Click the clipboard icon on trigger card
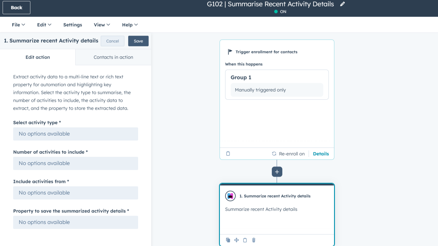438x246 pixels. tap(228, 153)
